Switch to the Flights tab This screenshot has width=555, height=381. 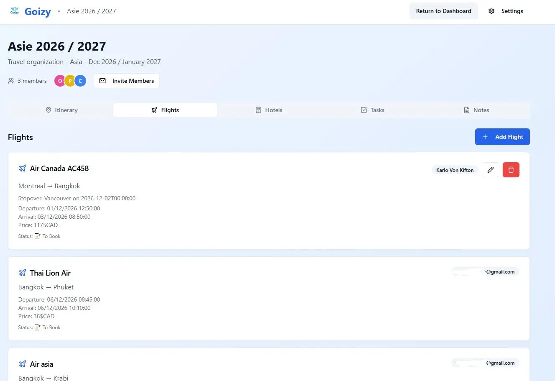coord(165,110)
